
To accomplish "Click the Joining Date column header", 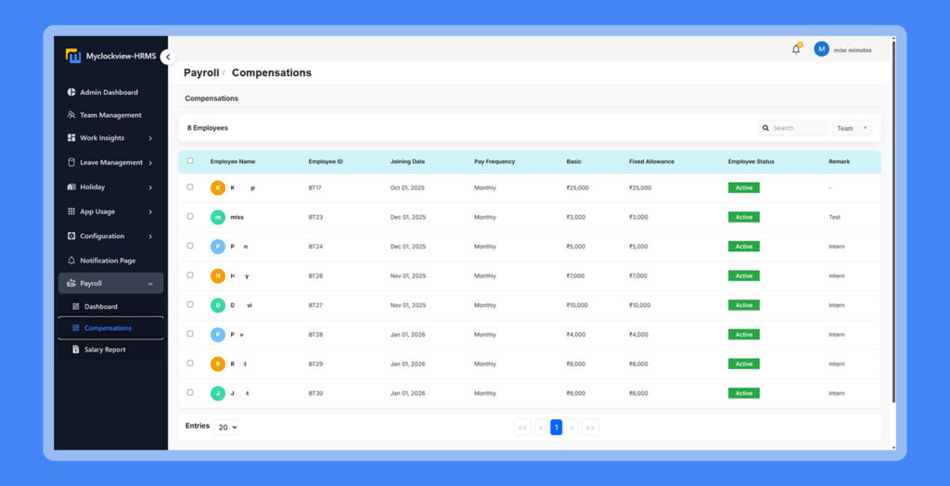I will click(x=407, y=161).
